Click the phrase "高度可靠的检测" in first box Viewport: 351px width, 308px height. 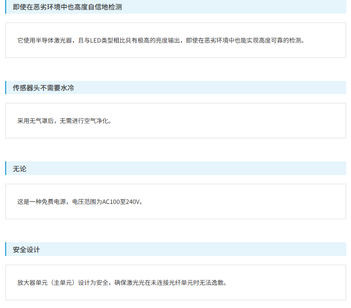280,41
